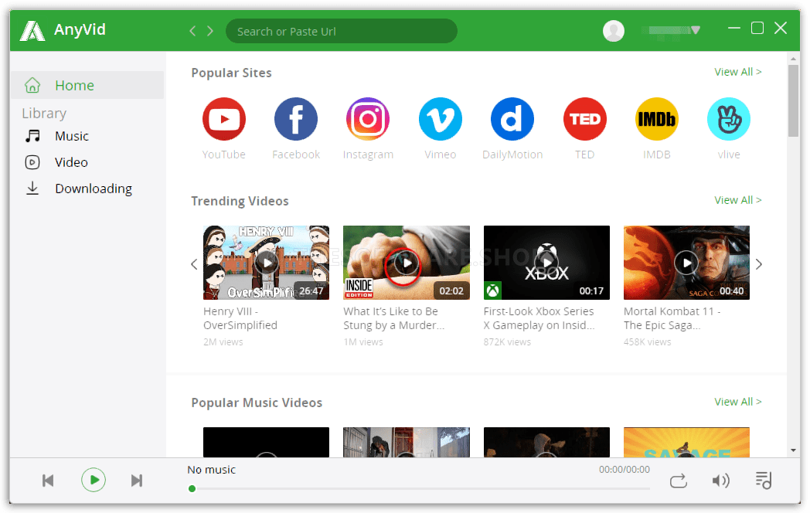Go back with the header back arrow
The image size is (810, 513).
(x=192, y=31)
